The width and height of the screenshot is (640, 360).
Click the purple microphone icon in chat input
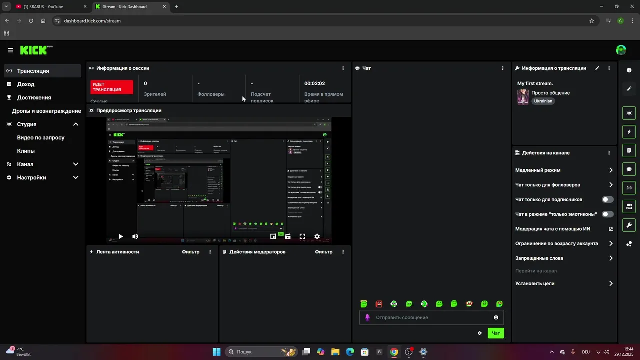(367, 317)
